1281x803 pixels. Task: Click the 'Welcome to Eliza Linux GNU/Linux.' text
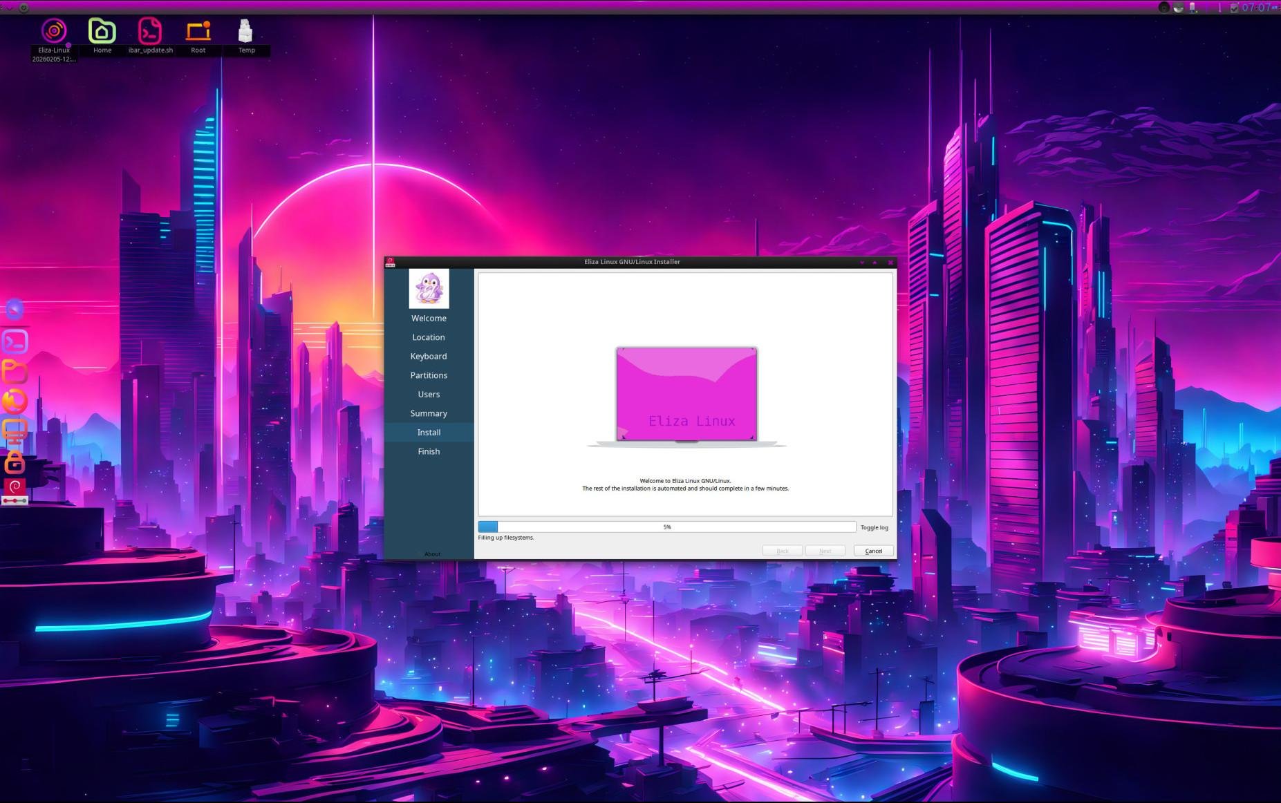[685, 481]
